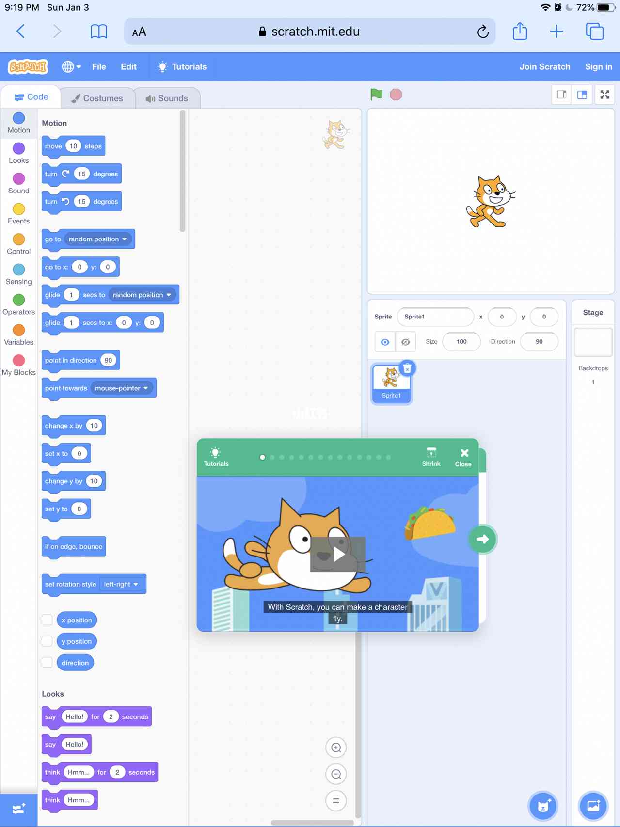Jump to second tutorial step dot

[272, 457]
